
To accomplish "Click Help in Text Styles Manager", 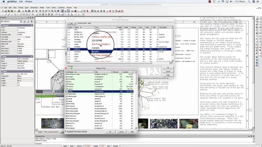I will [168, 75].
